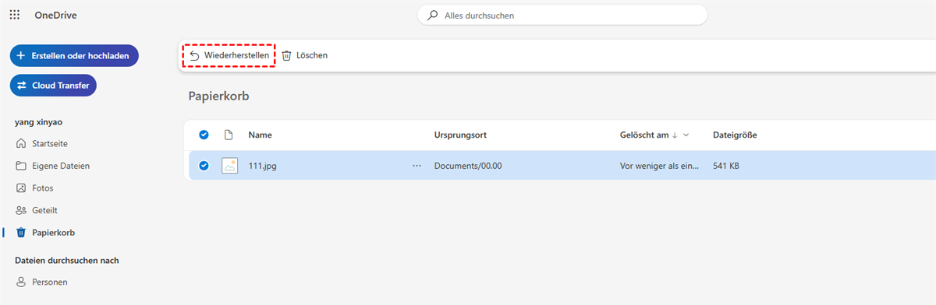Click the Name column header
This screenshot has width=936, height=305.
coord(260,135)
